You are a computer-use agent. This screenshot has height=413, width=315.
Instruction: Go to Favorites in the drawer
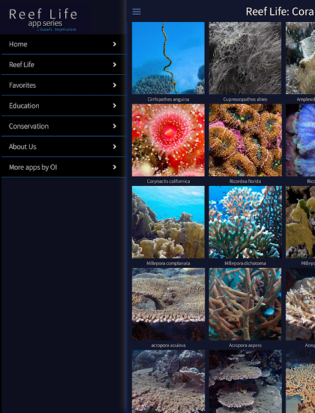(64, 85)
